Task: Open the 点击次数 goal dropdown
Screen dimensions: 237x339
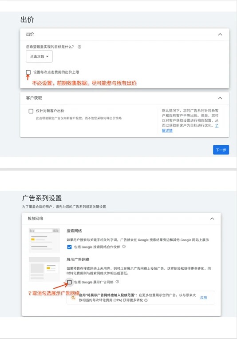Action: click(39, 56)
